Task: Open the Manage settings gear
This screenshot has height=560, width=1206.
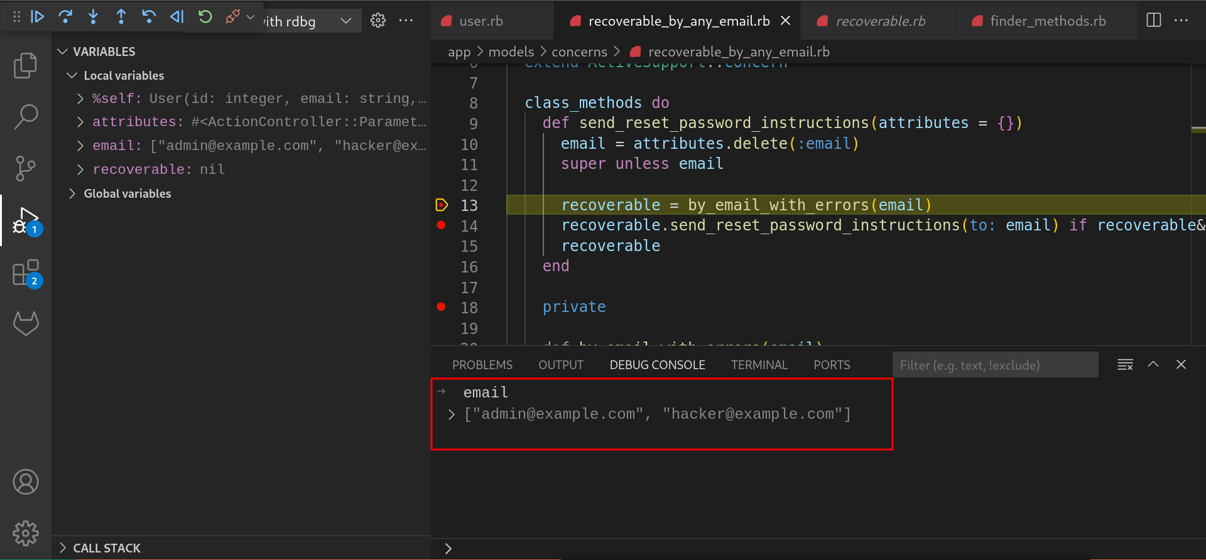Action: (26, 534)
